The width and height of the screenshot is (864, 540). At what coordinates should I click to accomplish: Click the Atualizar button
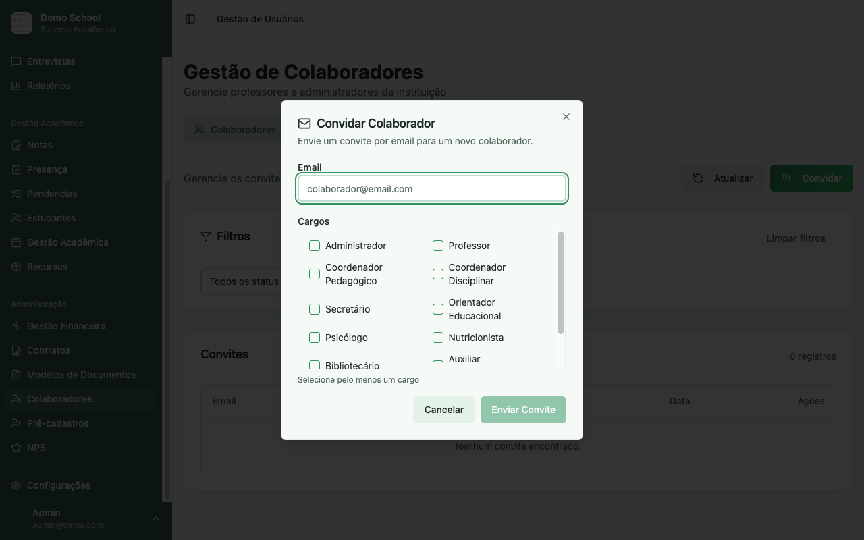(723, 178)
